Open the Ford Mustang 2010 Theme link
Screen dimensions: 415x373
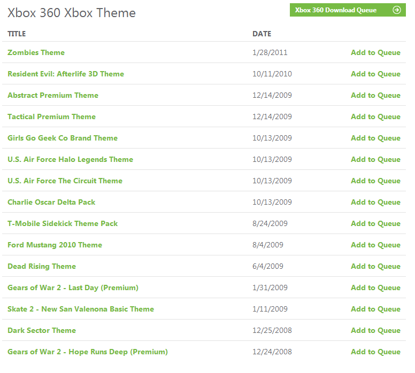click(x=55, y=245)
